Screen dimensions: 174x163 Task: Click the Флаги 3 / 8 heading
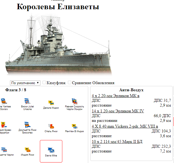coord(16,90)
